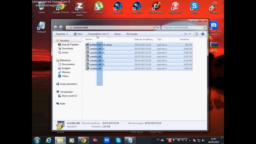The height and width of the screenshot is (144, 256).
Task: Sort by the Data de modificação column header
Action: [145, 39]
